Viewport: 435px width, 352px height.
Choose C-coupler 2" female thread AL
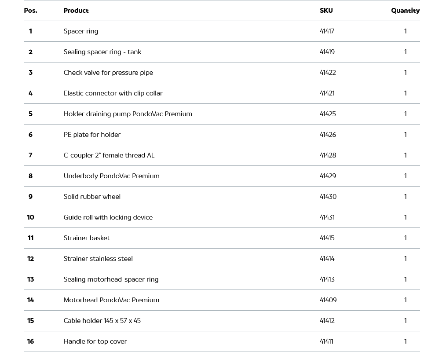pyautogui.click(x=109, y=155)
